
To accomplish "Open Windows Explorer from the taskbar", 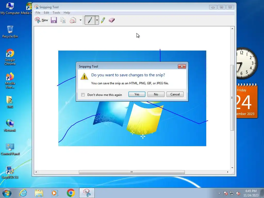I will (39, 193).
